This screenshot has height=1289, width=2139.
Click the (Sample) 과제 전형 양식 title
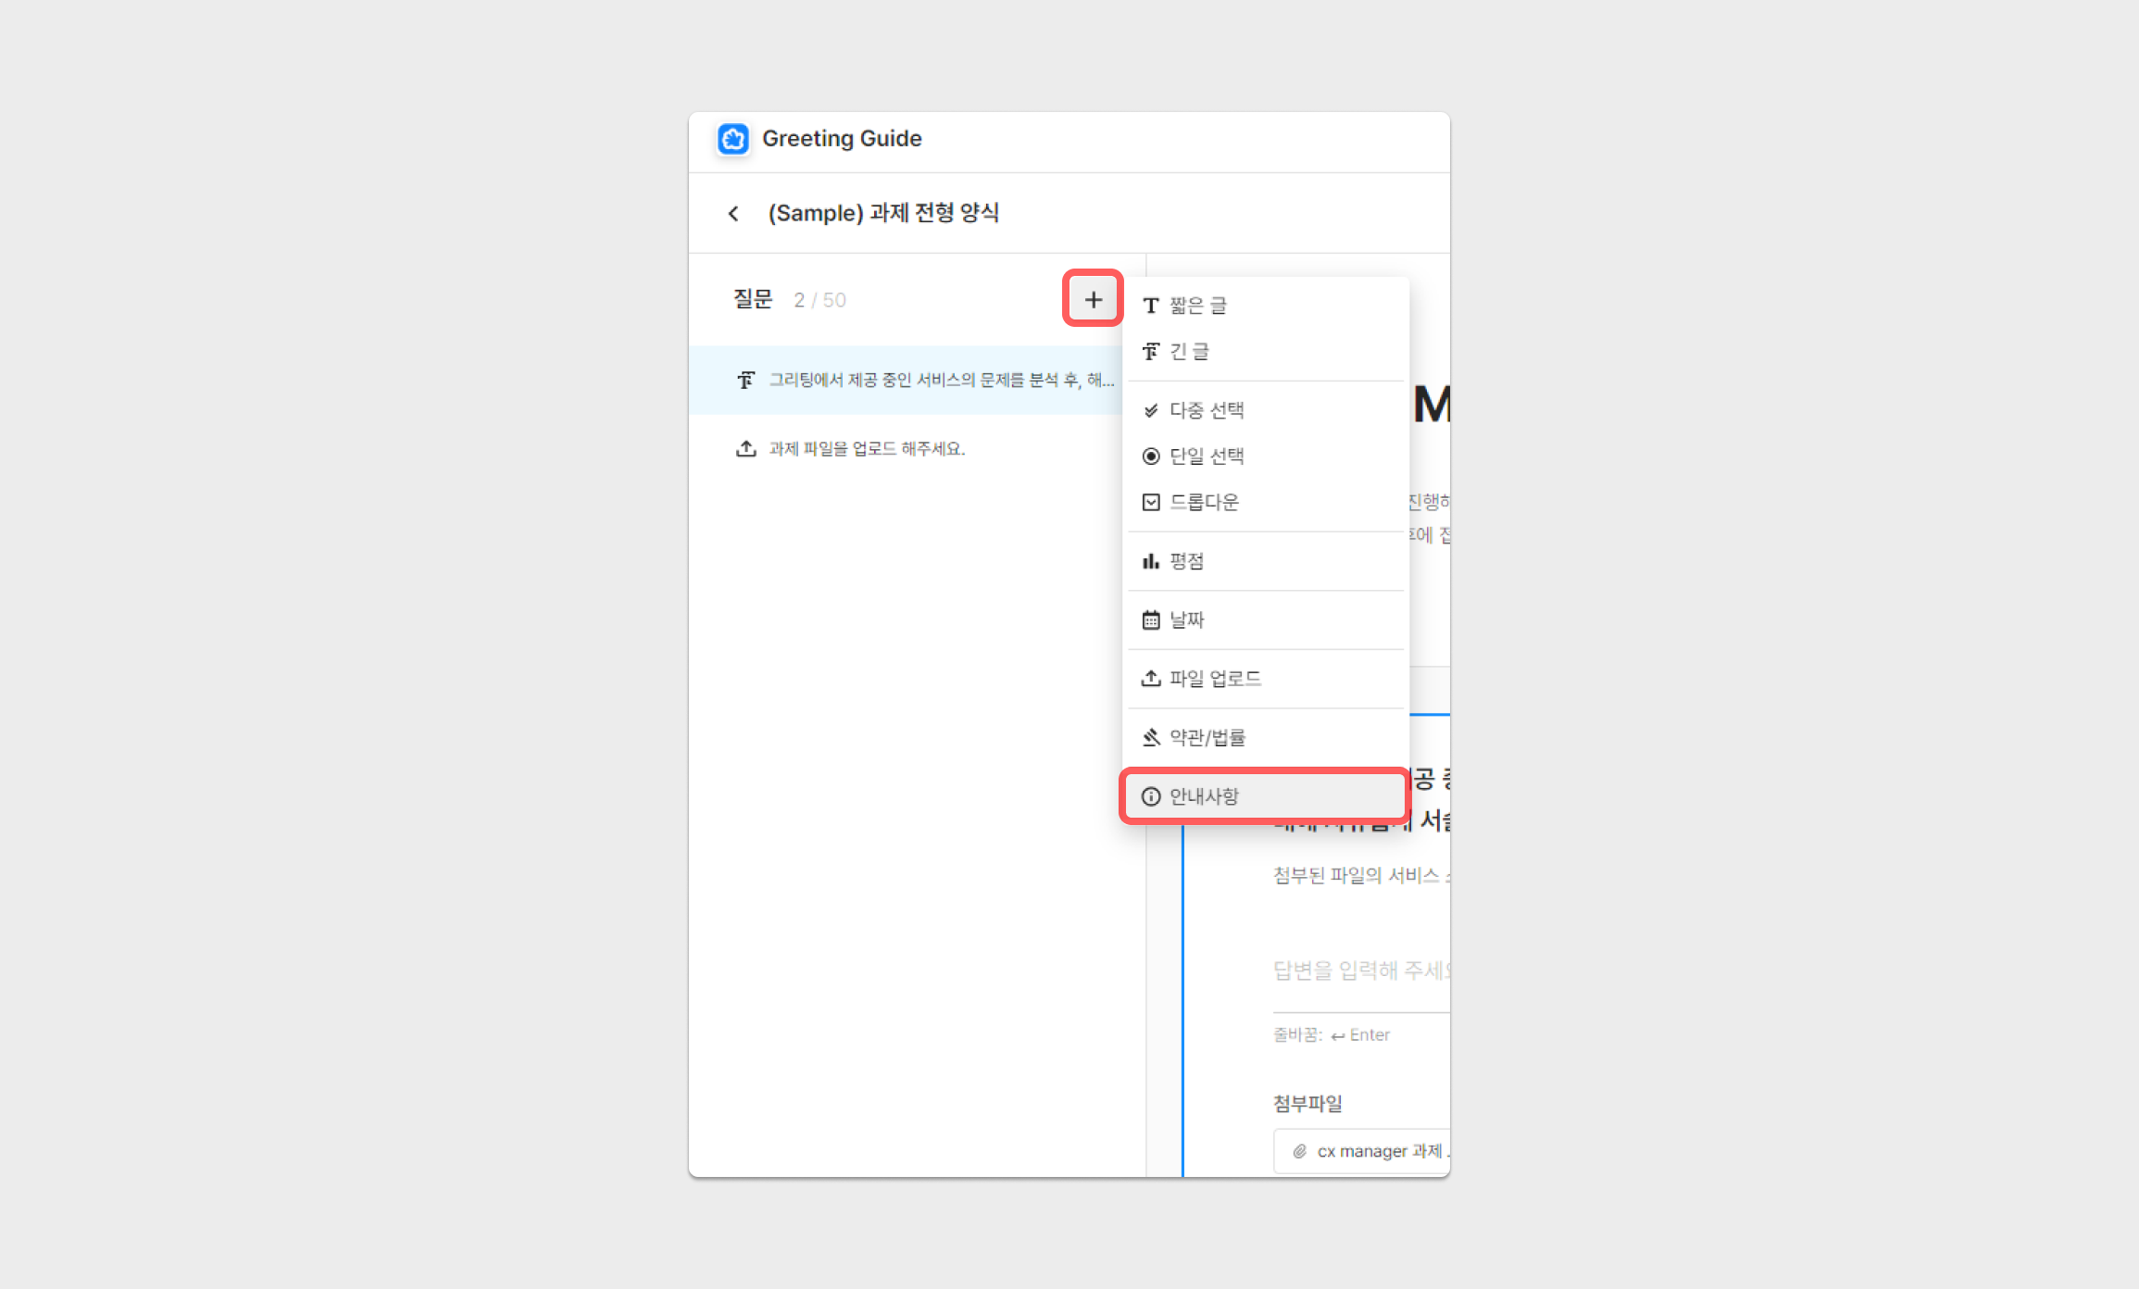pyautogui.click(x=882, y=213)
